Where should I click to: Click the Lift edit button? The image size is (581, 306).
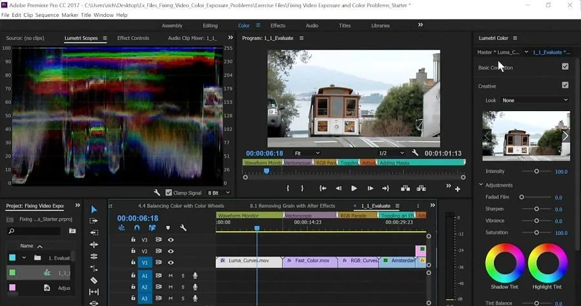[405, 189]
